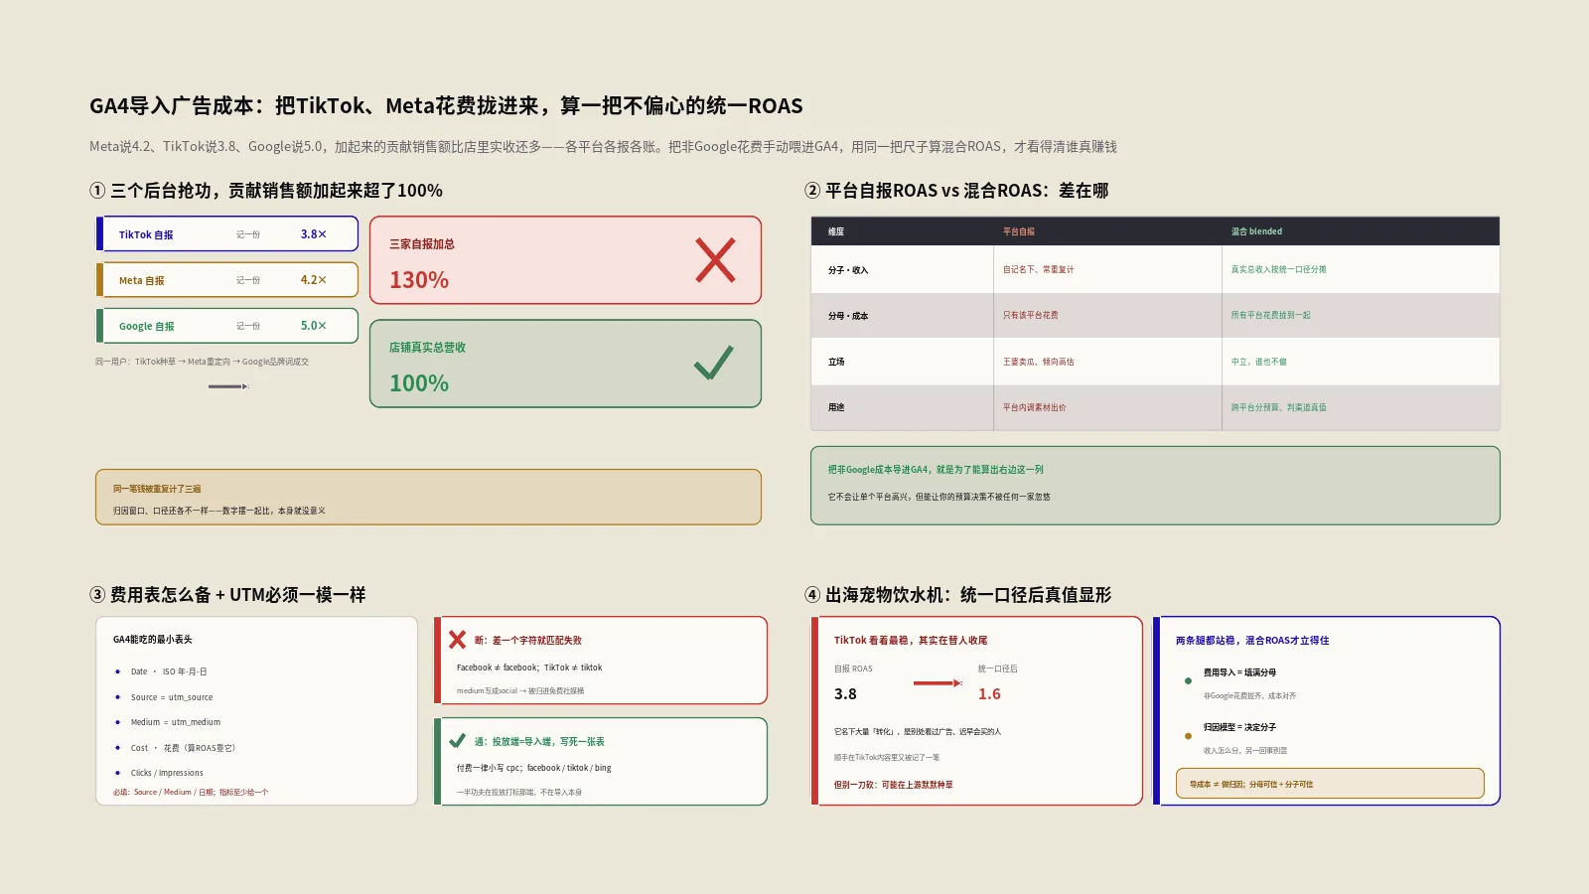Click the 用途 row label
Viewport: 1589px width, 894px height.
pyautogui.click(x=836, y=407)
